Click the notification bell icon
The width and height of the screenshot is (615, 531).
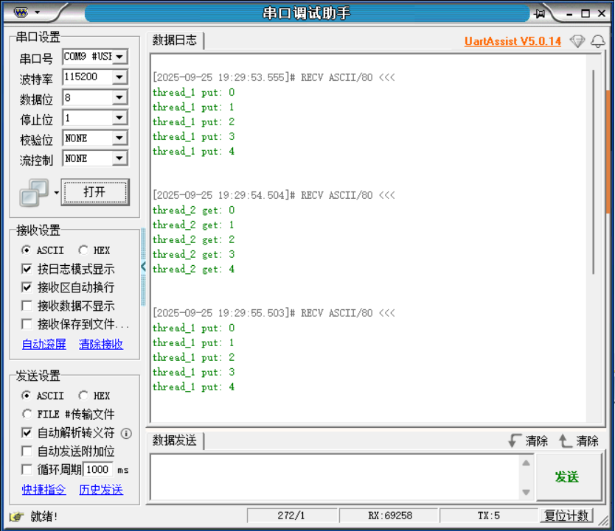[x=598, y=41]
